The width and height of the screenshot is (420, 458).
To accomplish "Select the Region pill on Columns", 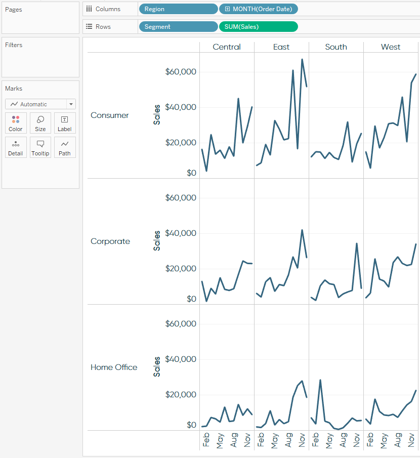I will (x=178, y=9).
